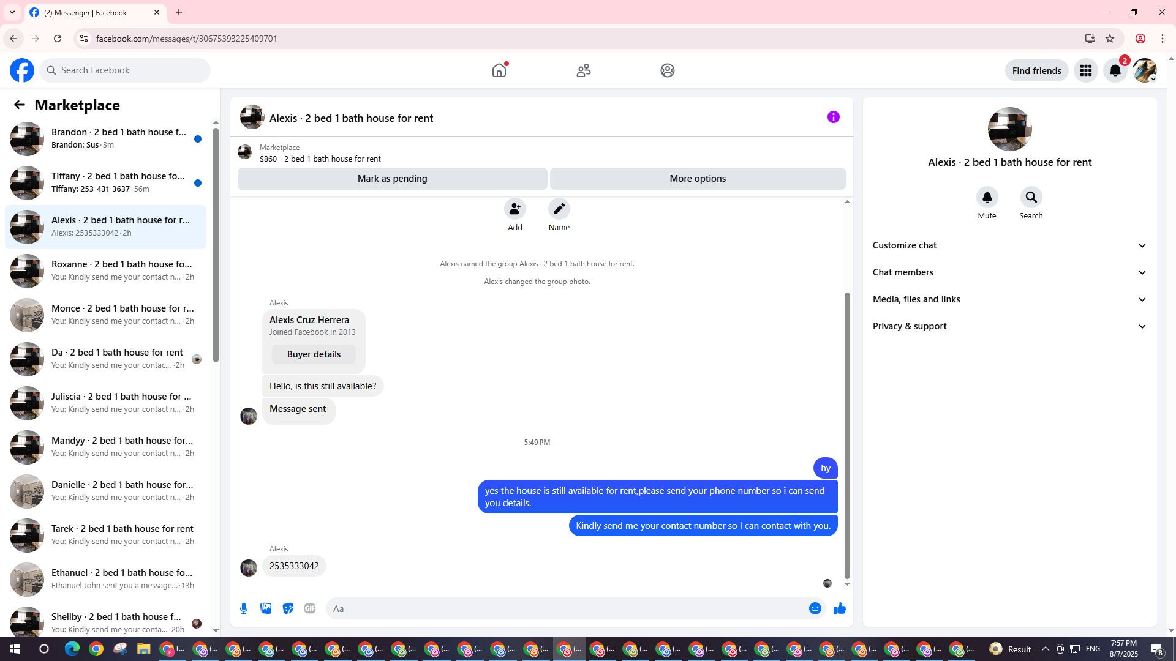
Task: Edit chat Name pencil icon
Action: [559, 209]
